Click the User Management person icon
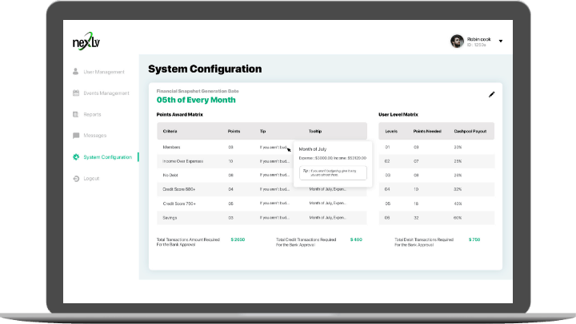576x324 pixels. pos(76,72)
